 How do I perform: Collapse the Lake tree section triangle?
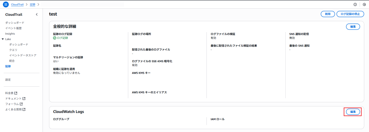pyautogui.click(x=3, y=39)
